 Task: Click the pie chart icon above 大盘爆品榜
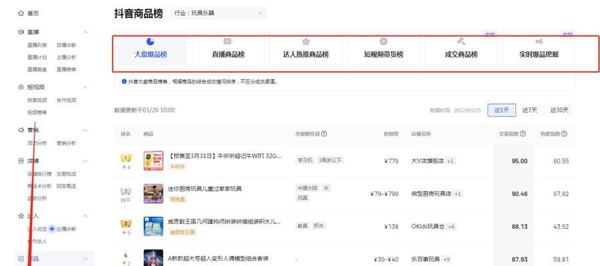151,41
